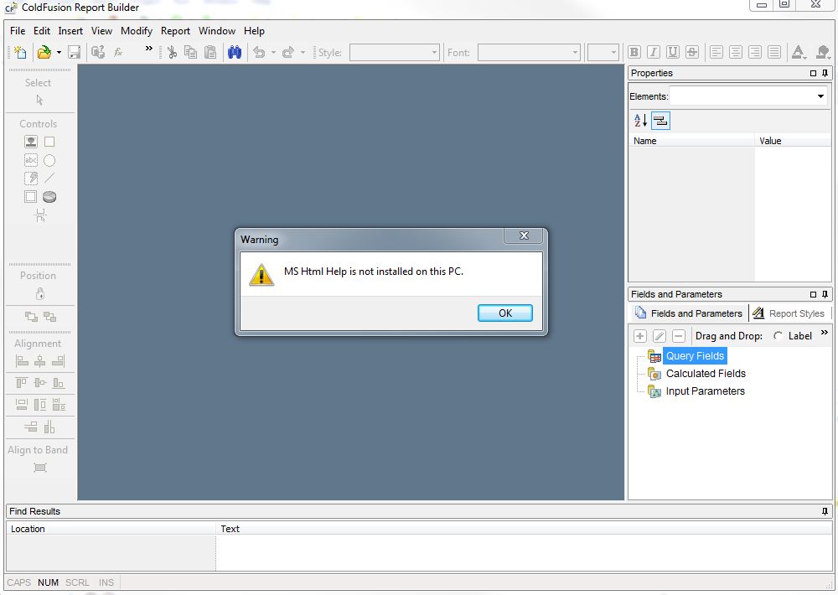Expand the Open button dropdown arrow
The height and width of the screenshot is (595, 838).
59,53
